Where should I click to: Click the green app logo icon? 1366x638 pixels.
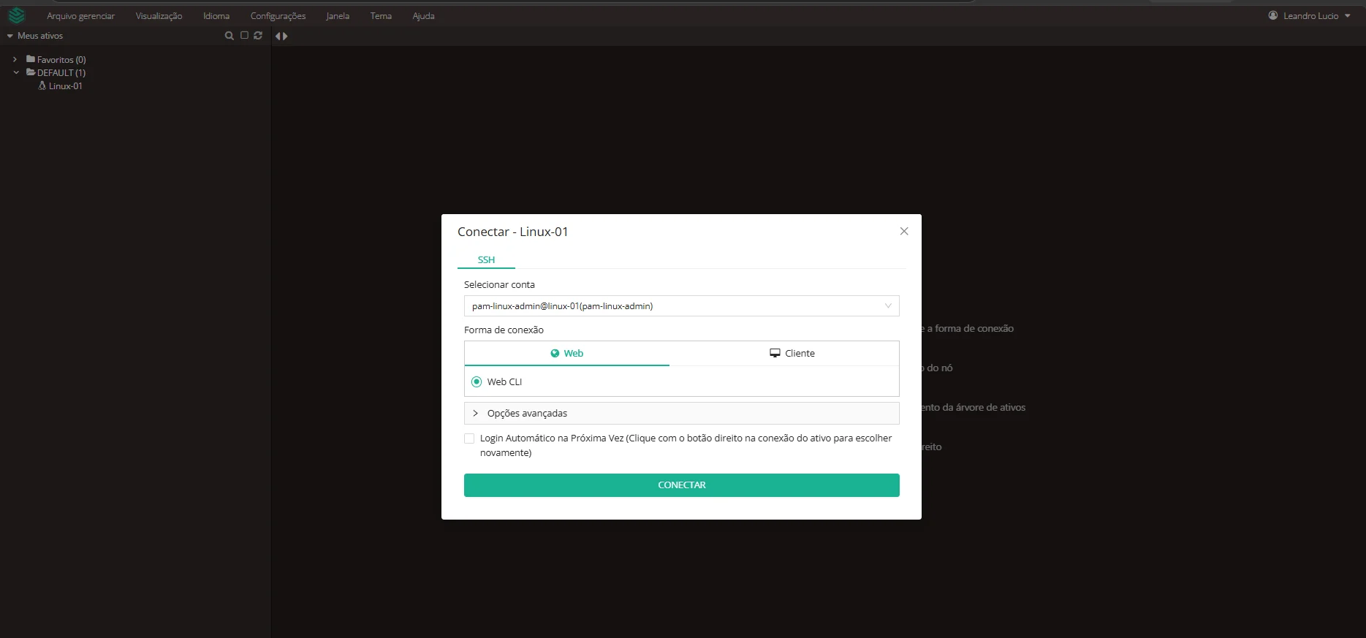coord(16,15)
